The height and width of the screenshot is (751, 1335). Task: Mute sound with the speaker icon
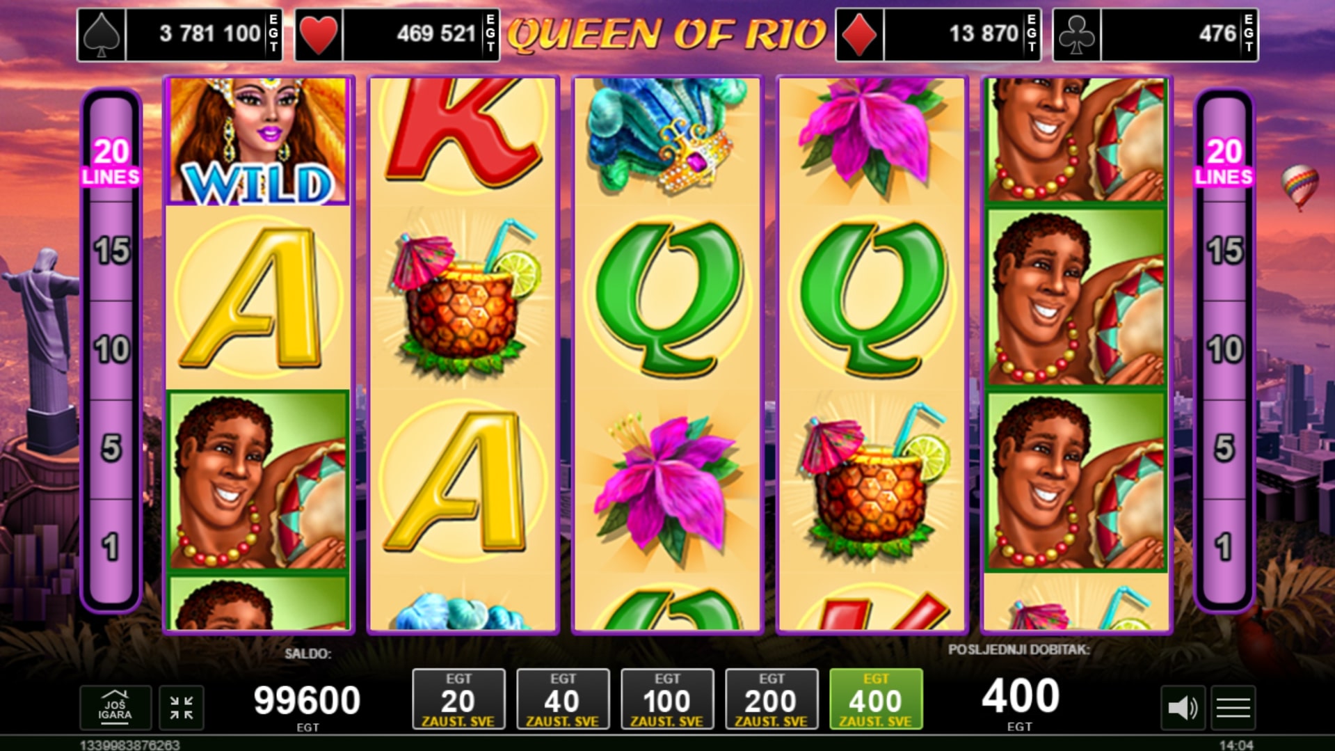tap(1182, 708)
